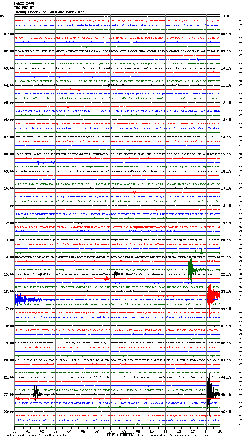
Task: Select the 12:00 MST time label
Action: (9, 223)
